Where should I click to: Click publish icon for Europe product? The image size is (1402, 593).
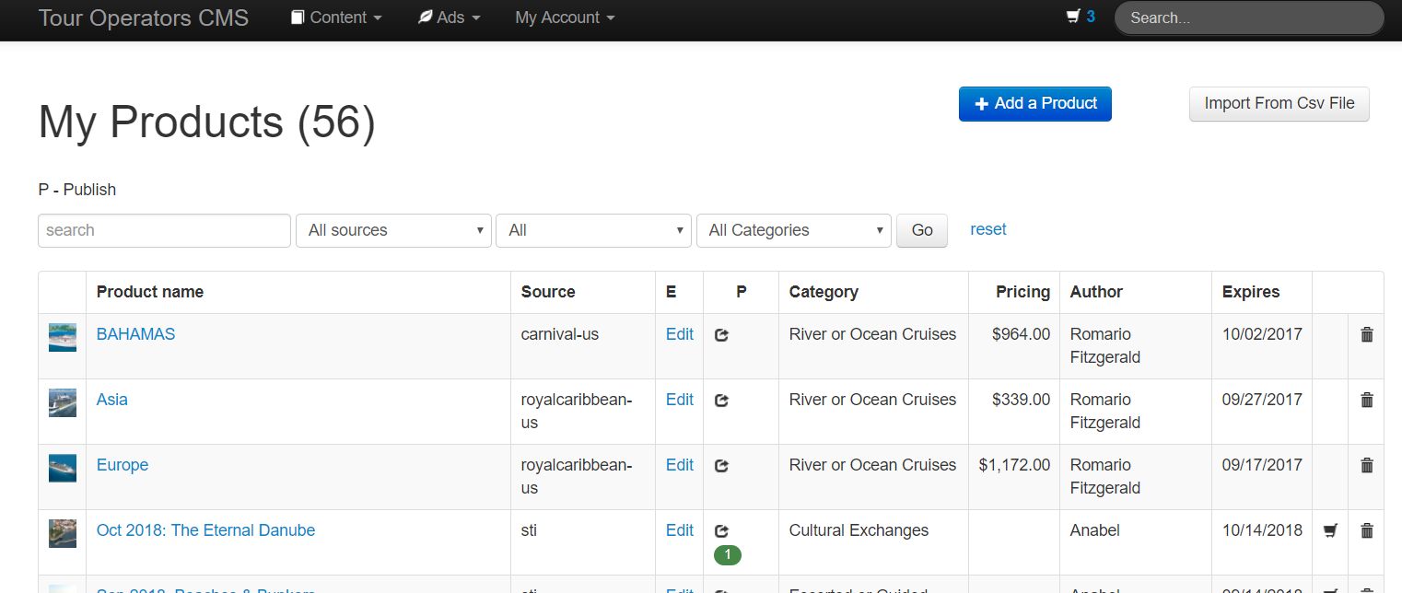722,466
